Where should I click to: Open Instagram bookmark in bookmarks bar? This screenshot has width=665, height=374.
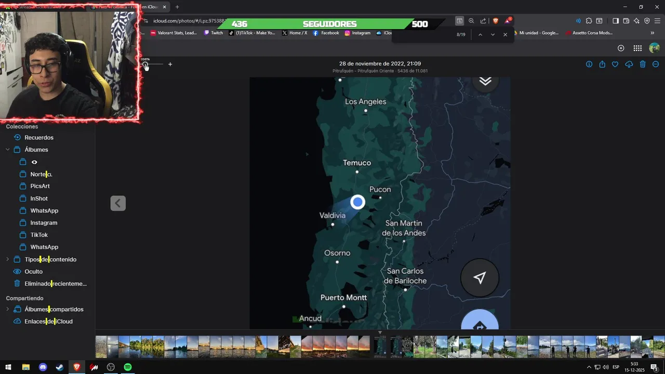click(x=357, y=33)
